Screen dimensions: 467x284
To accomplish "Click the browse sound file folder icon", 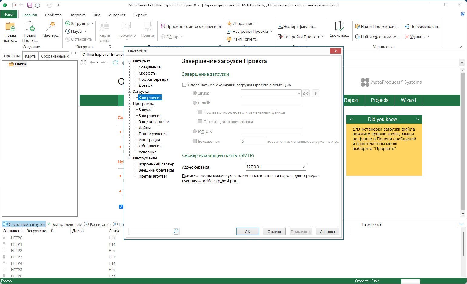I will click(x=306, y=93).
